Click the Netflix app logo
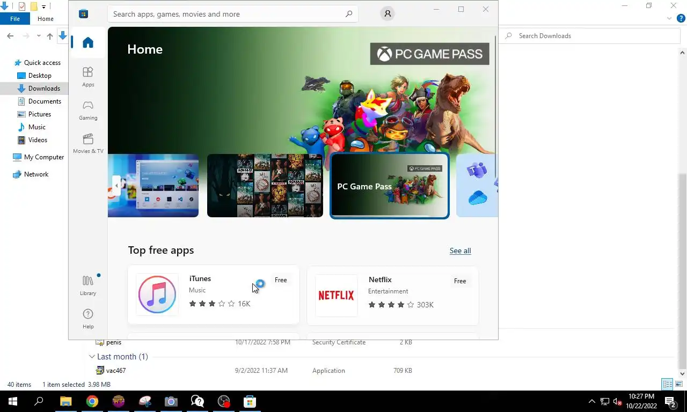This screenshot has width=687, height=412. pyautogui.click(x=337, y=295)
